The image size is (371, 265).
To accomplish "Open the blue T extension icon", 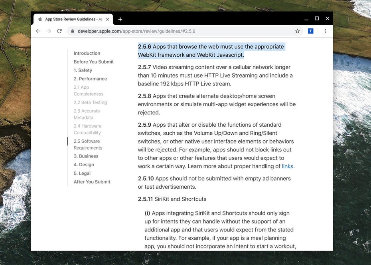I will coord(311,31).
